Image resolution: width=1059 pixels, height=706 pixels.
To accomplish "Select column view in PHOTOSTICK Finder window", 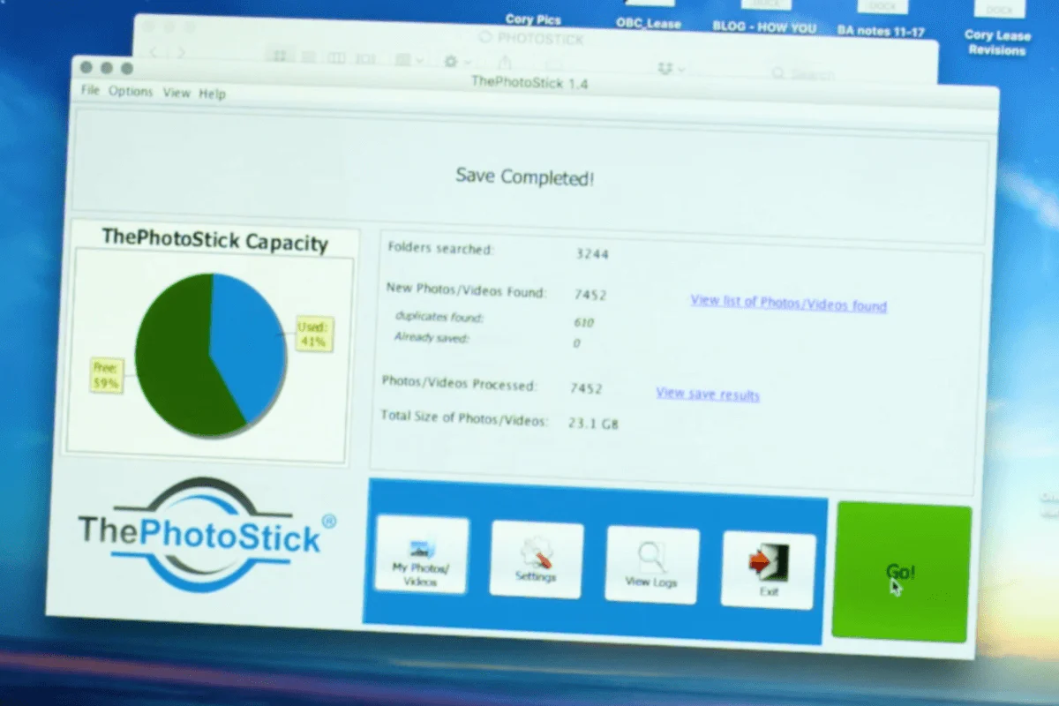I will click(336, 58).
